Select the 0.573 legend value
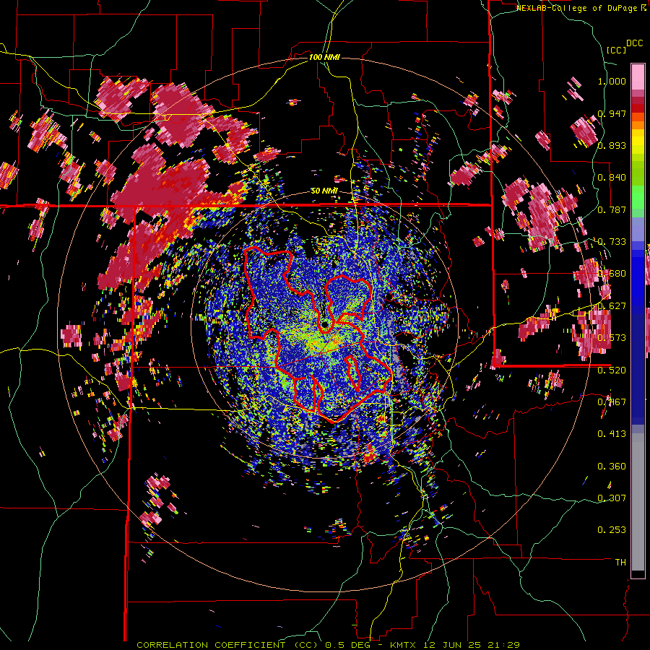Screen dimensions: 650x650 [x=612, y=338]
